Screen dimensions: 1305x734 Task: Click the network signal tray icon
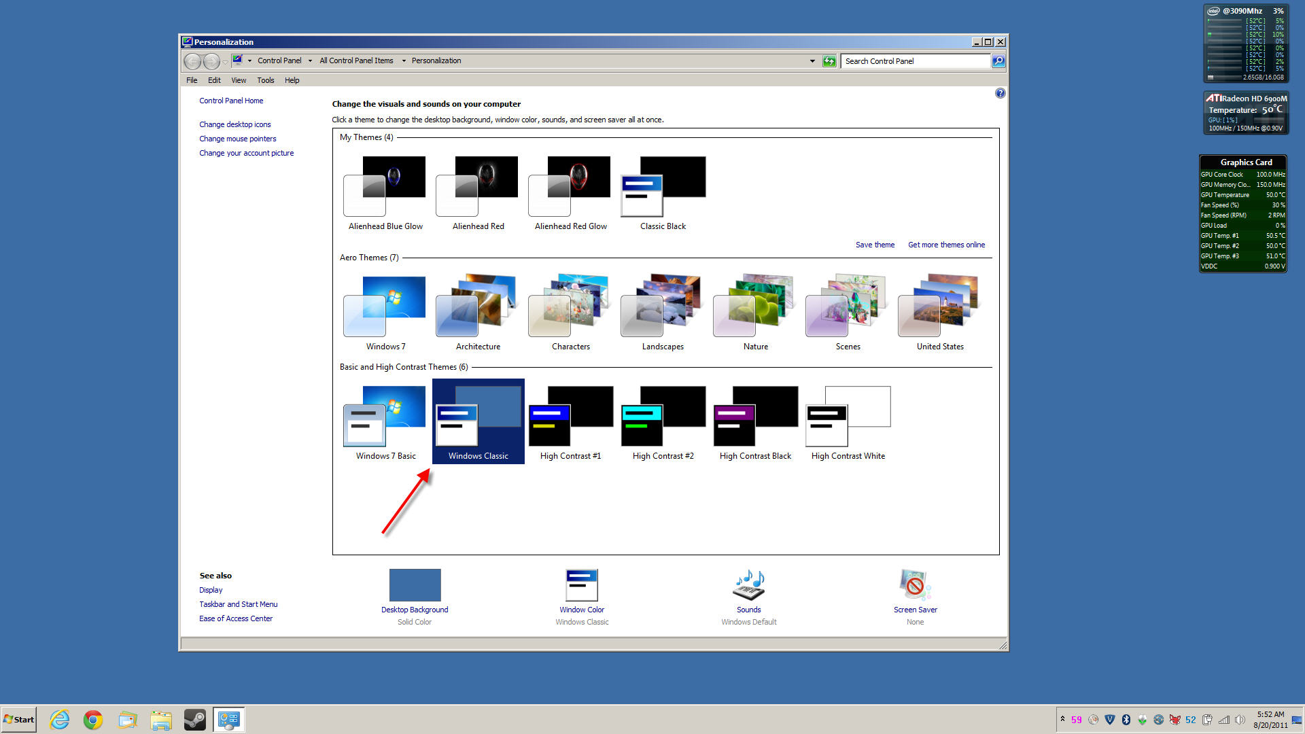pos(1223,720)
